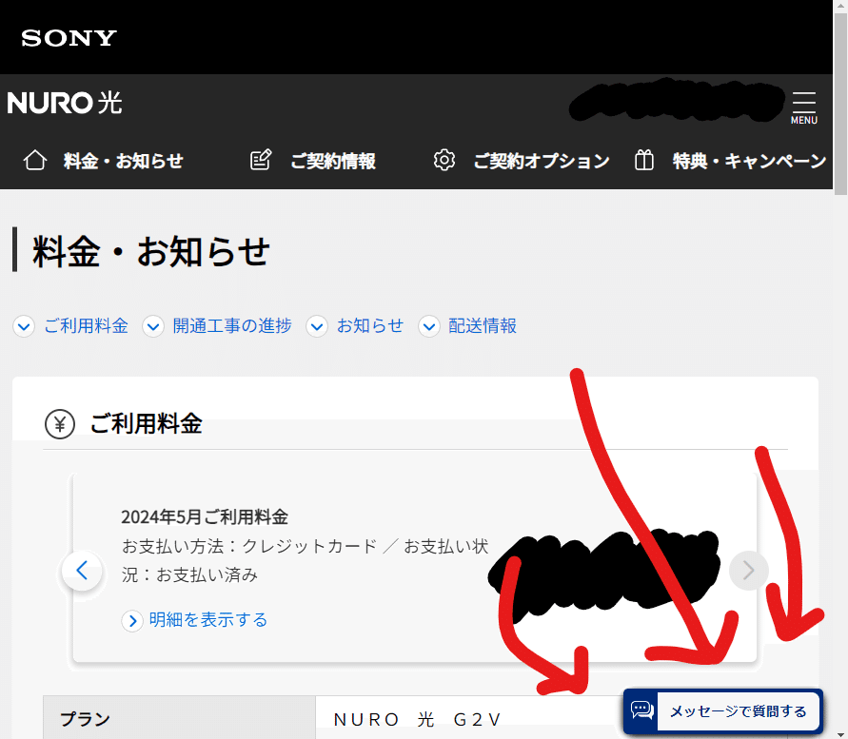Image resolution: width=848 pixels, height=739 pixels.
Task: Click the NURO 光 G2V plan value
Action: (418, 720)
